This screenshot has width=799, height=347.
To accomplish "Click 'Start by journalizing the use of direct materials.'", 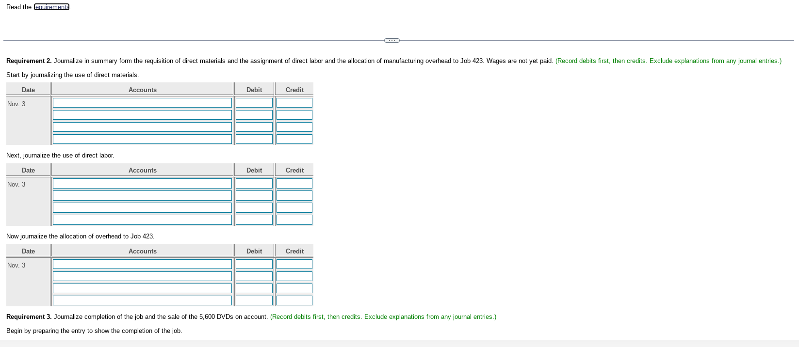I will (x=72, y=75).
